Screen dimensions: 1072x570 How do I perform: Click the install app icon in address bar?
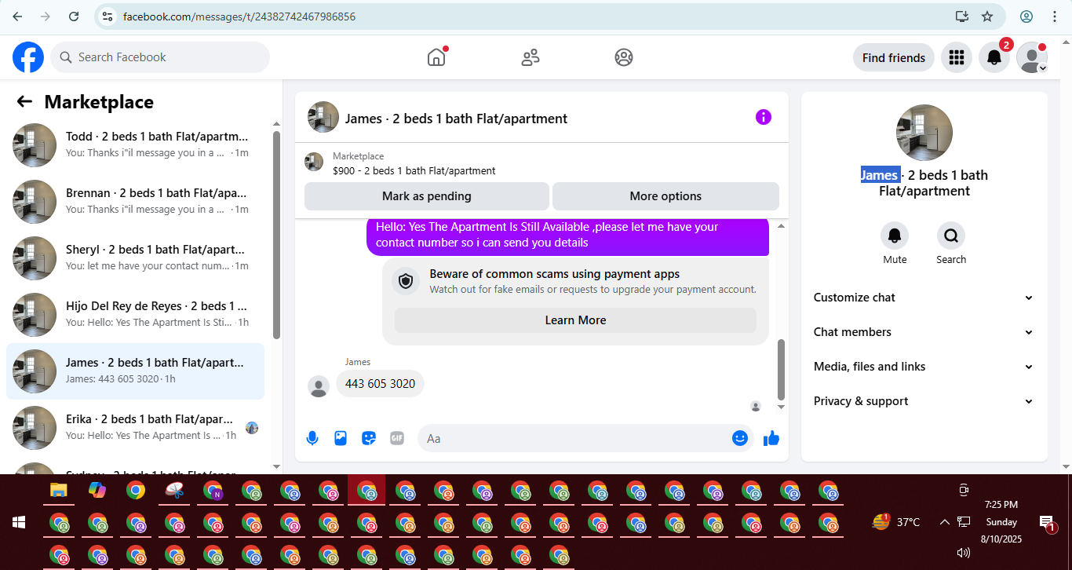tap(962, 16)
